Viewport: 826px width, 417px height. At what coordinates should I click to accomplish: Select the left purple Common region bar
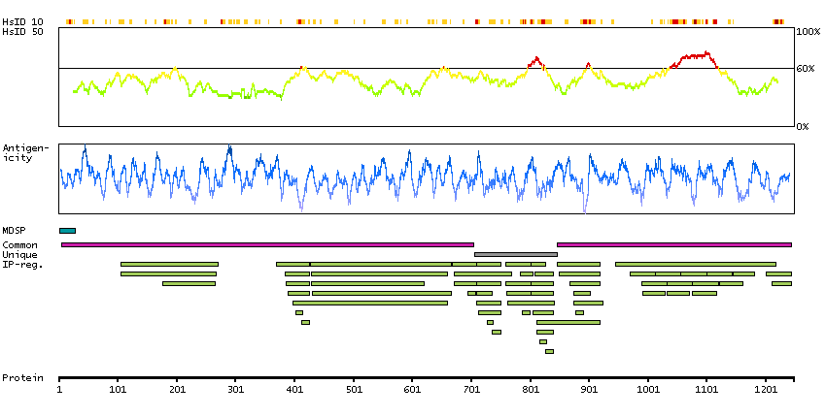(267, 244)
